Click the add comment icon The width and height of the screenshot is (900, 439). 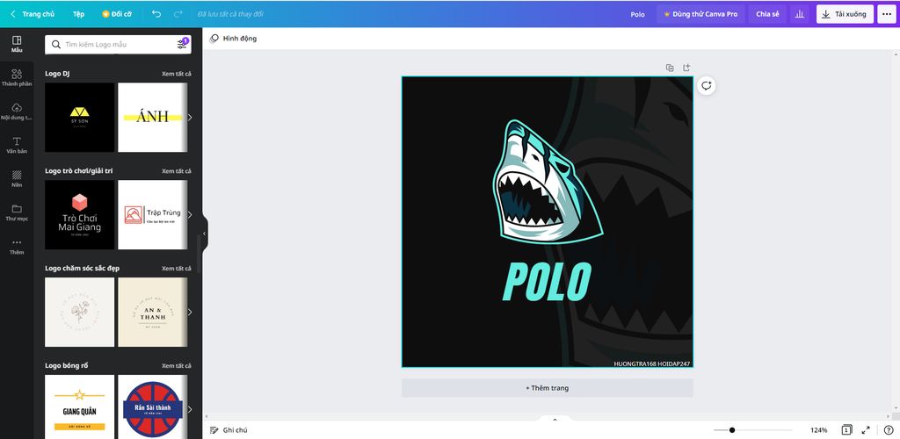click(x=707, y=86)
